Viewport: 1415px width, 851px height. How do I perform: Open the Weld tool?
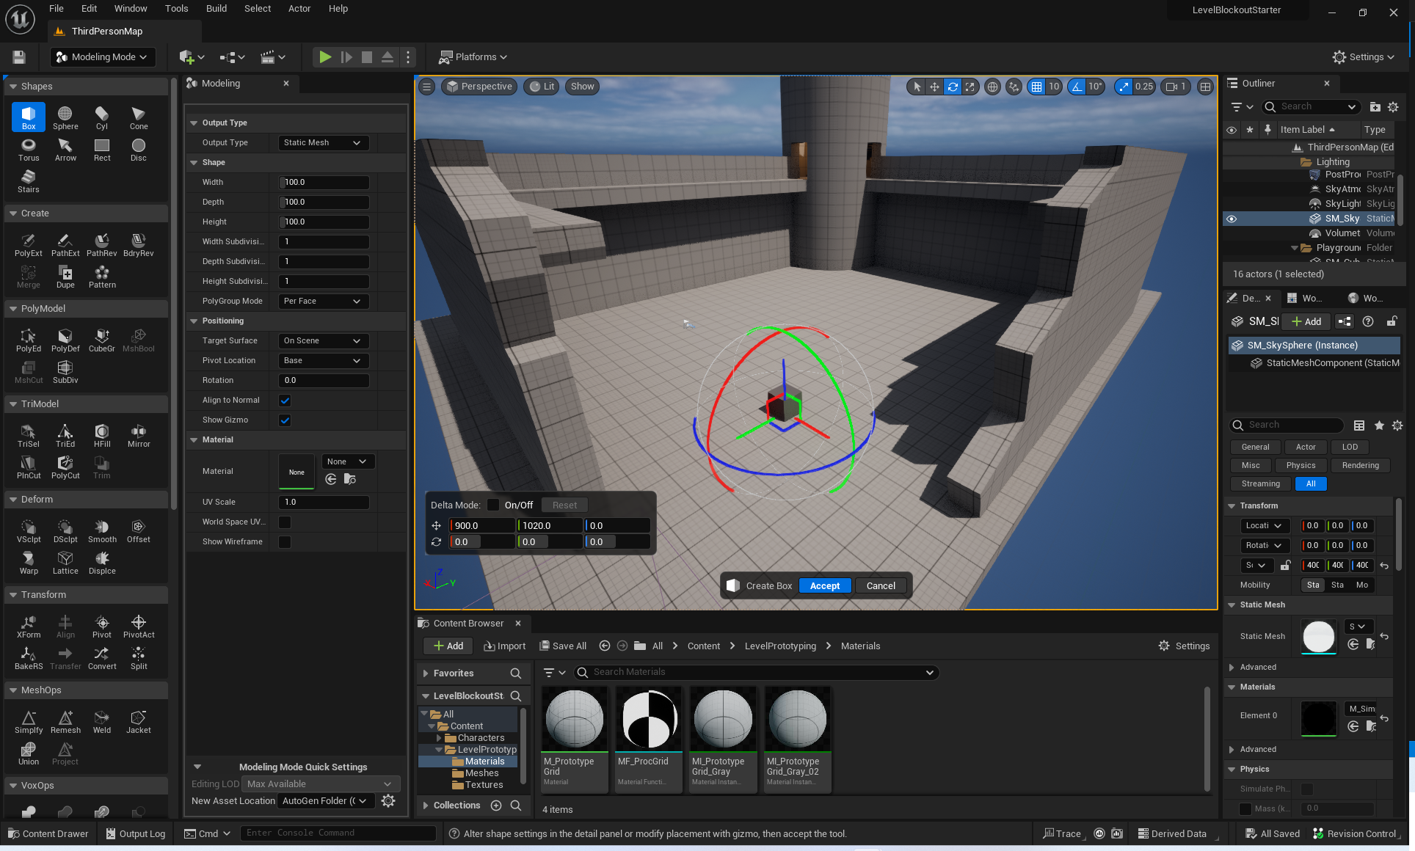coord(102,721)
